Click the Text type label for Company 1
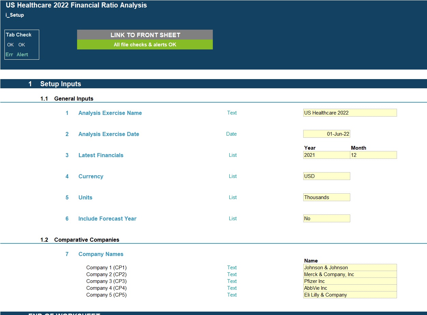427x315 pixels. click(x=232, y=268)
